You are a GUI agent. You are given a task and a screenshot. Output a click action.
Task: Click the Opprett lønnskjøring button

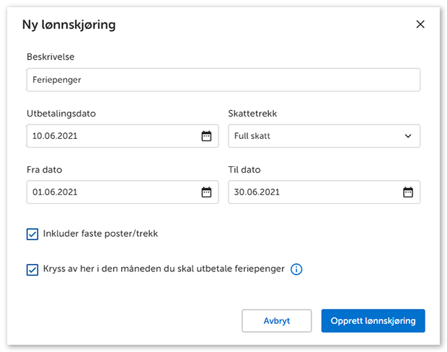pos(373,321)
